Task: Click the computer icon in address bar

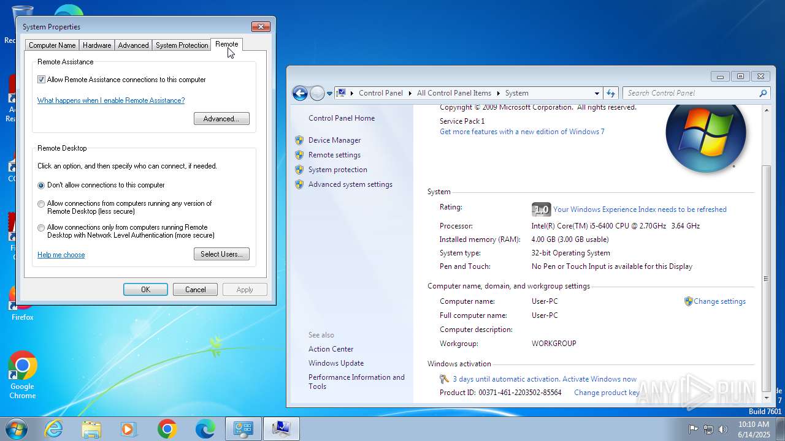Action: [x=341, y=93]
